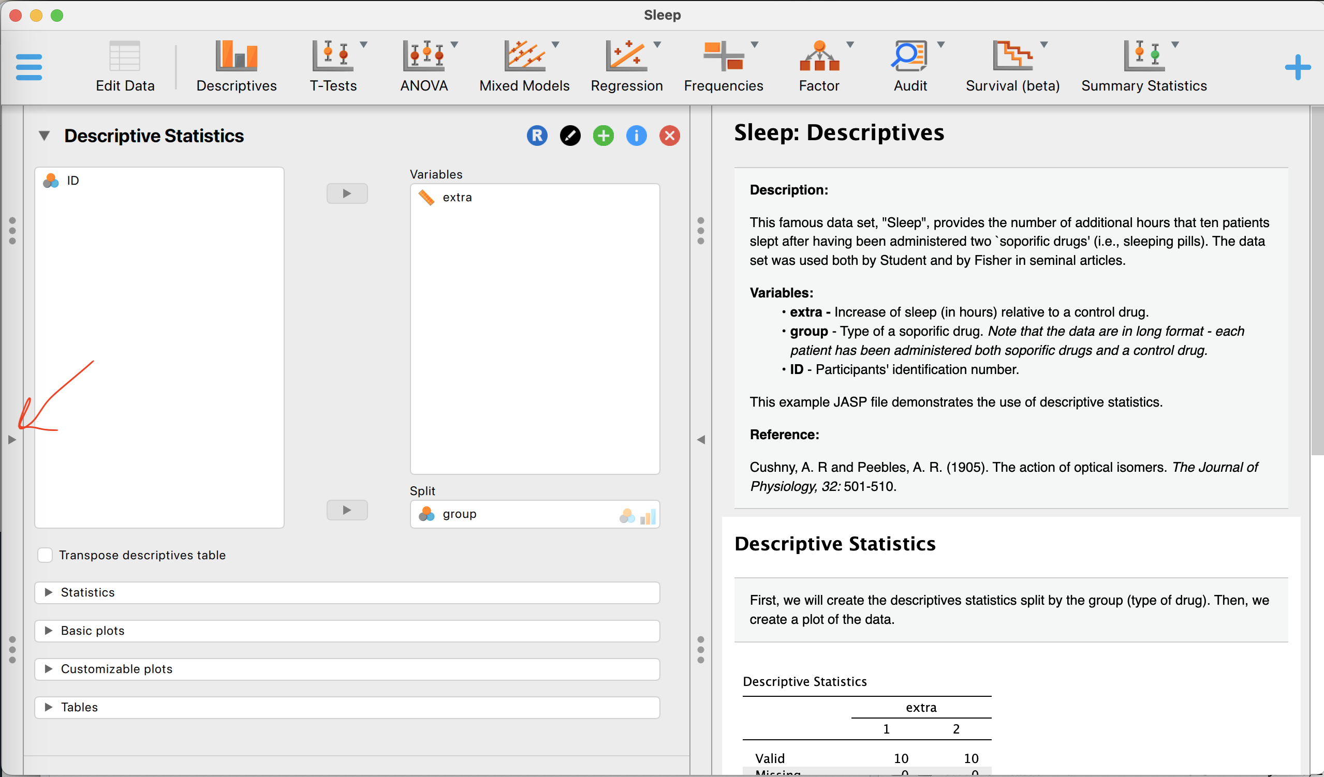Move variable into Variables with the arrow button
Screen dimensions: 1324x777
pyautogui.click(x=347, y=193)
